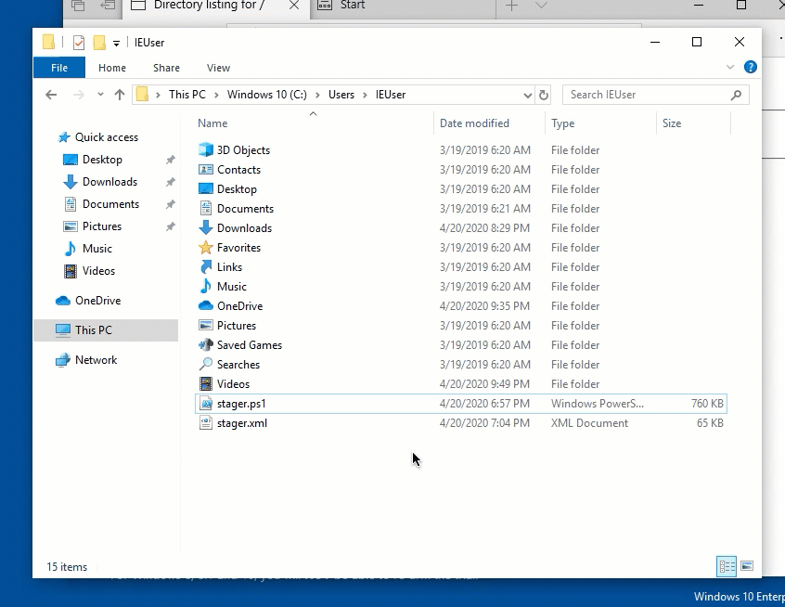Click the blue Help question mark icon
This screenshot has height=607, width=785.
750,67
